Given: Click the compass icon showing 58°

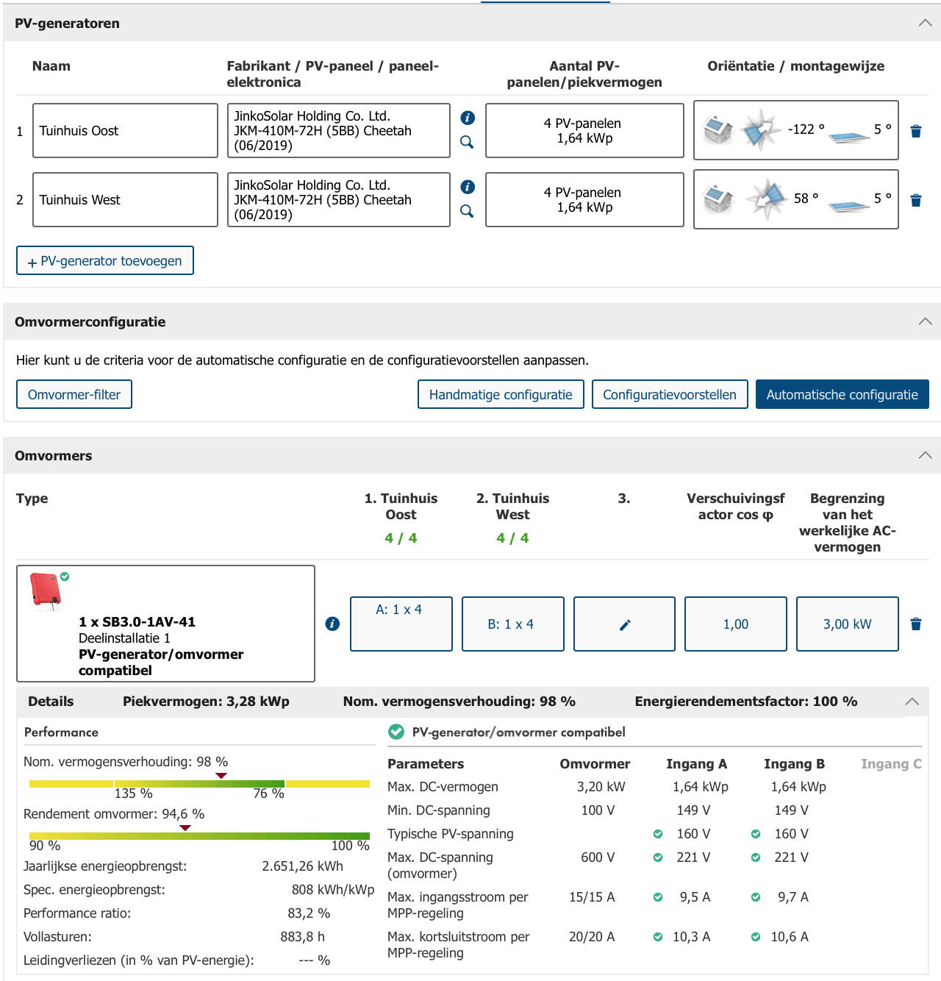Looking at the screenshot, I should (766, 199).
